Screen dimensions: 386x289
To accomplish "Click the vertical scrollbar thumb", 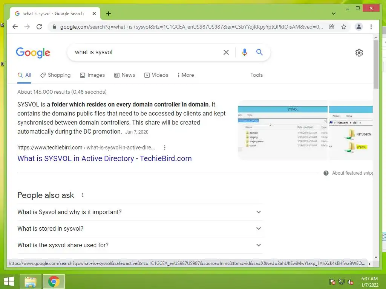I will 376,64.
